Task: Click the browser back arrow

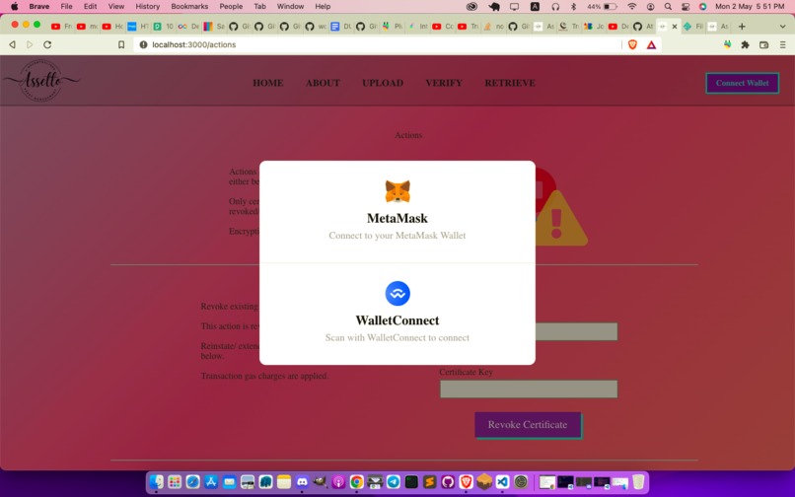Action: pos(13,44)
